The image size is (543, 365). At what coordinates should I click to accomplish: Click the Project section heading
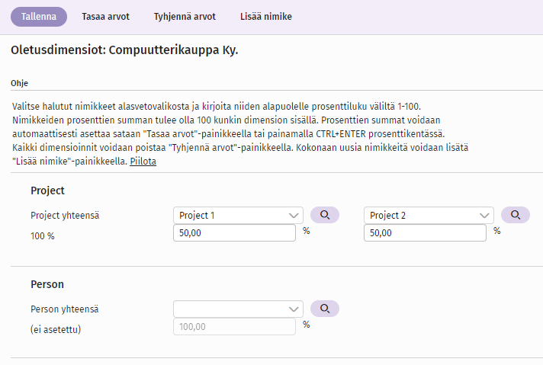[x=47, y=191]
